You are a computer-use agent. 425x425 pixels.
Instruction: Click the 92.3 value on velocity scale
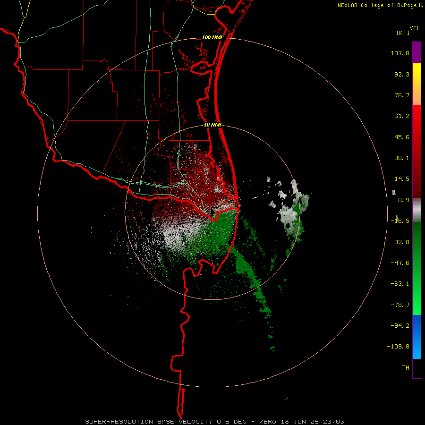402,74
